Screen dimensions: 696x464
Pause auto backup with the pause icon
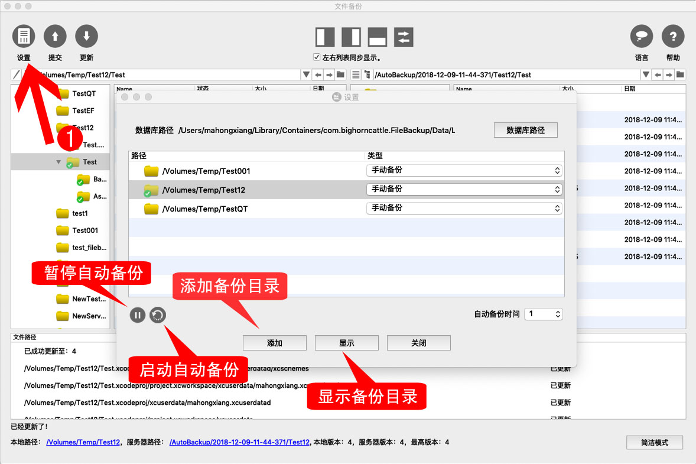tap(138, 315)
